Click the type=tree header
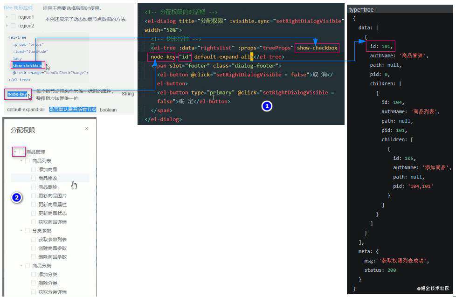The width and height of the screenshot is (456, 297). 361,10
